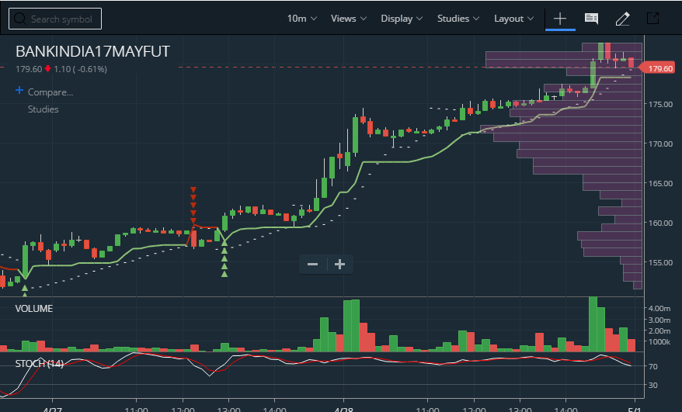The height and width of the screenshot is (412, 682).
Task: Zoom out with the minus button
Action: click(313, 265)
